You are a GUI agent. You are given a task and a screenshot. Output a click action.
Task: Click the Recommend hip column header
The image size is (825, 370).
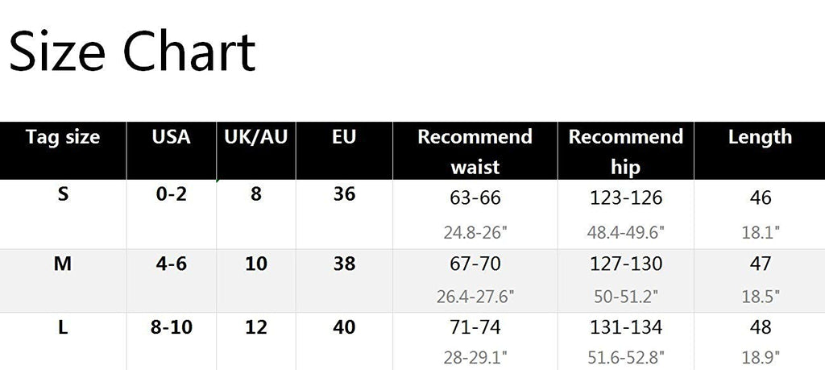pyautogui.click(x=625, y=152)
